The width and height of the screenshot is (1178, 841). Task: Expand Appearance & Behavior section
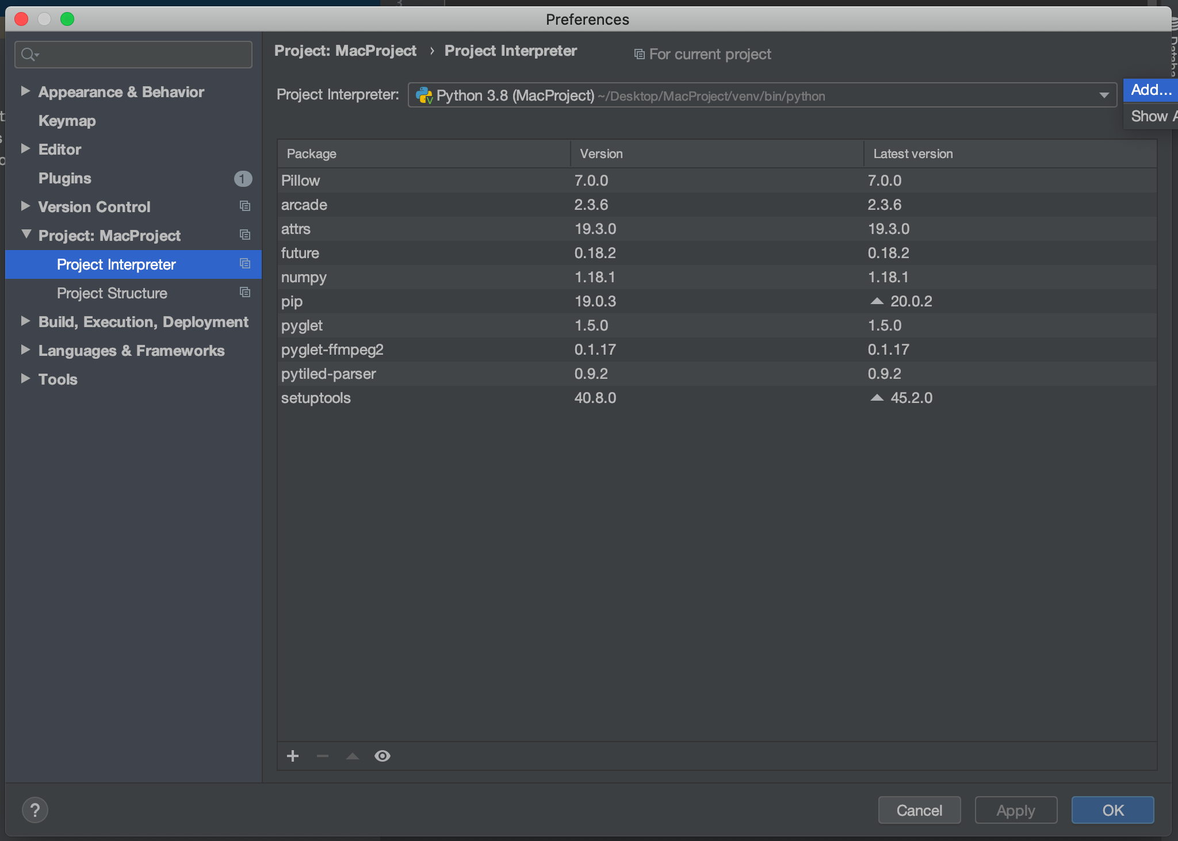25,91
